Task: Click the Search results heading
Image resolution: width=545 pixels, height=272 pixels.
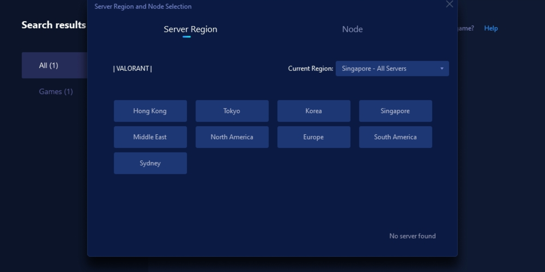Action: point(54,25)
